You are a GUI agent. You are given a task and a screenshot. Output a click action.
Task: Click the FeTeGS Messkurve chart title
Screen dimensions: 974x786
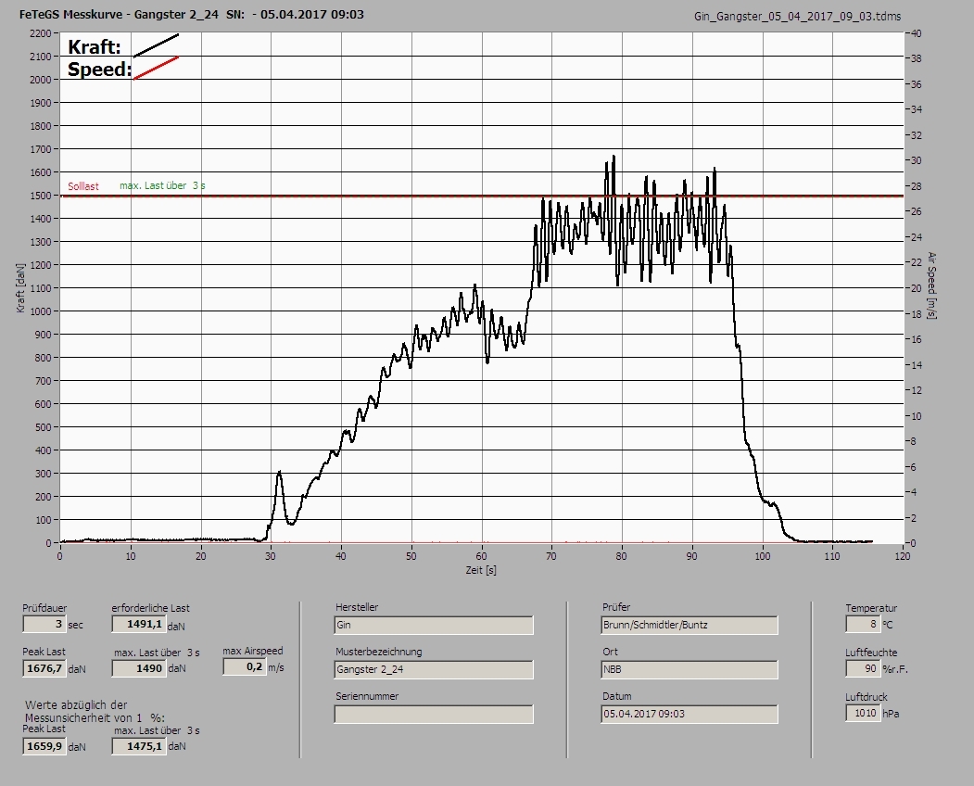pyautogui.click(x=191, y=14)
